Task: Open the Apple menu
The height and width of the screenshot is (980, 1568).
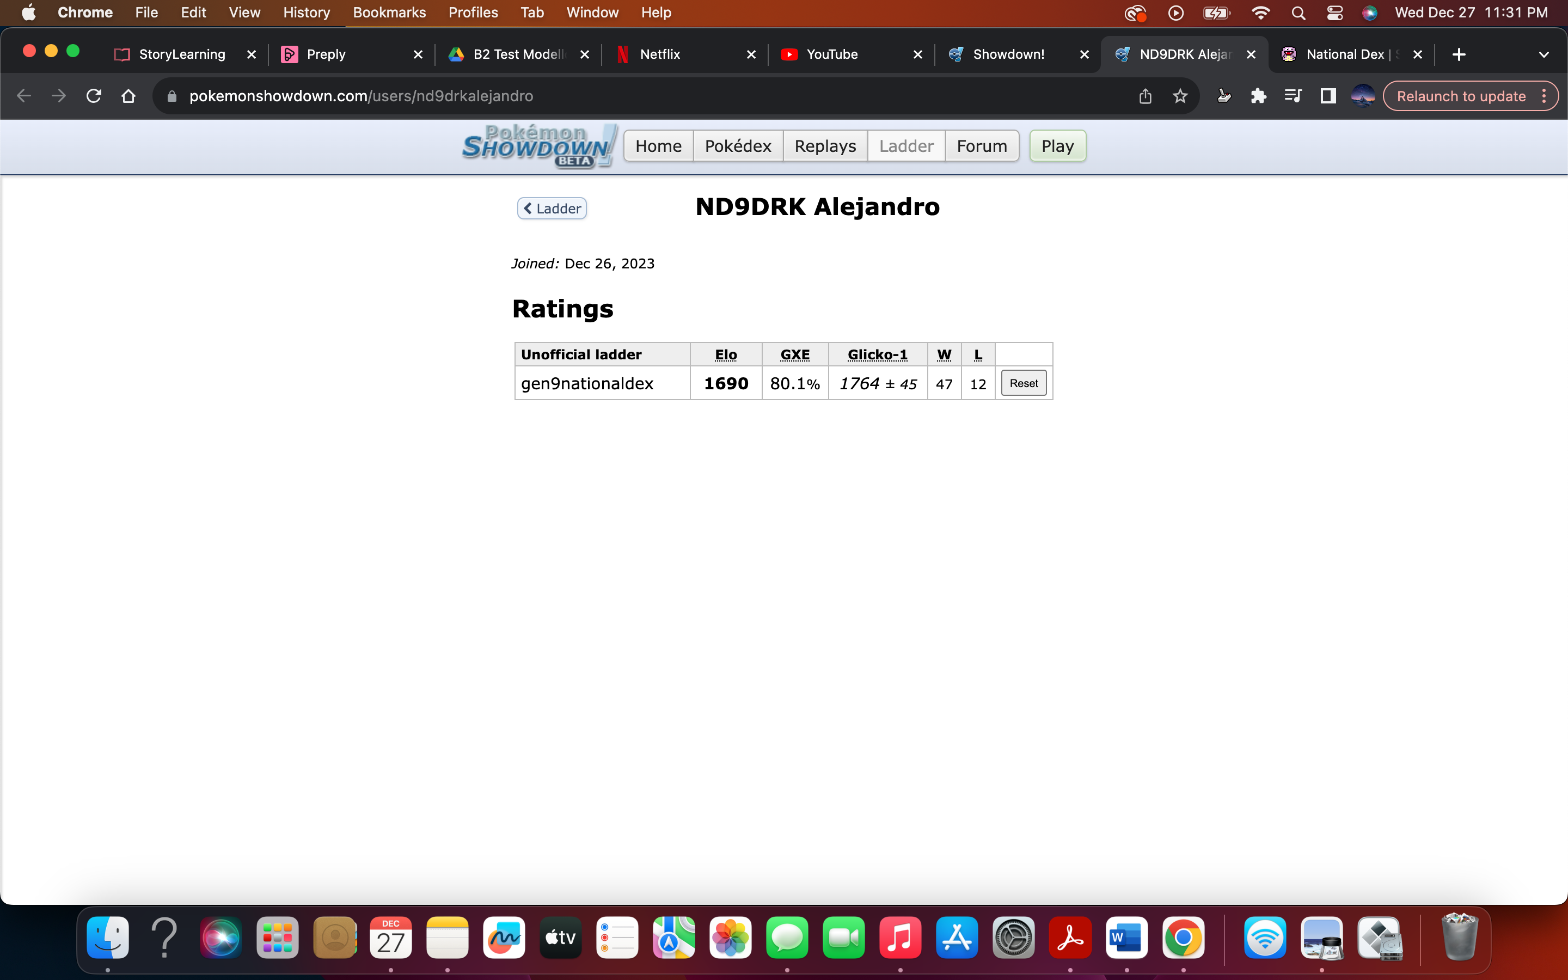Action: click(28, 13)
